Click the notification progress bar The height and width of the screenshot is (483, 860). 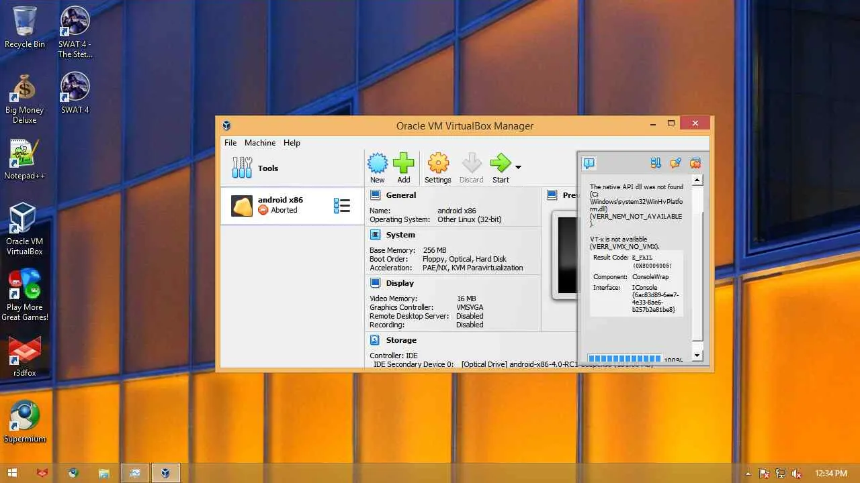[x=624, y=359]
